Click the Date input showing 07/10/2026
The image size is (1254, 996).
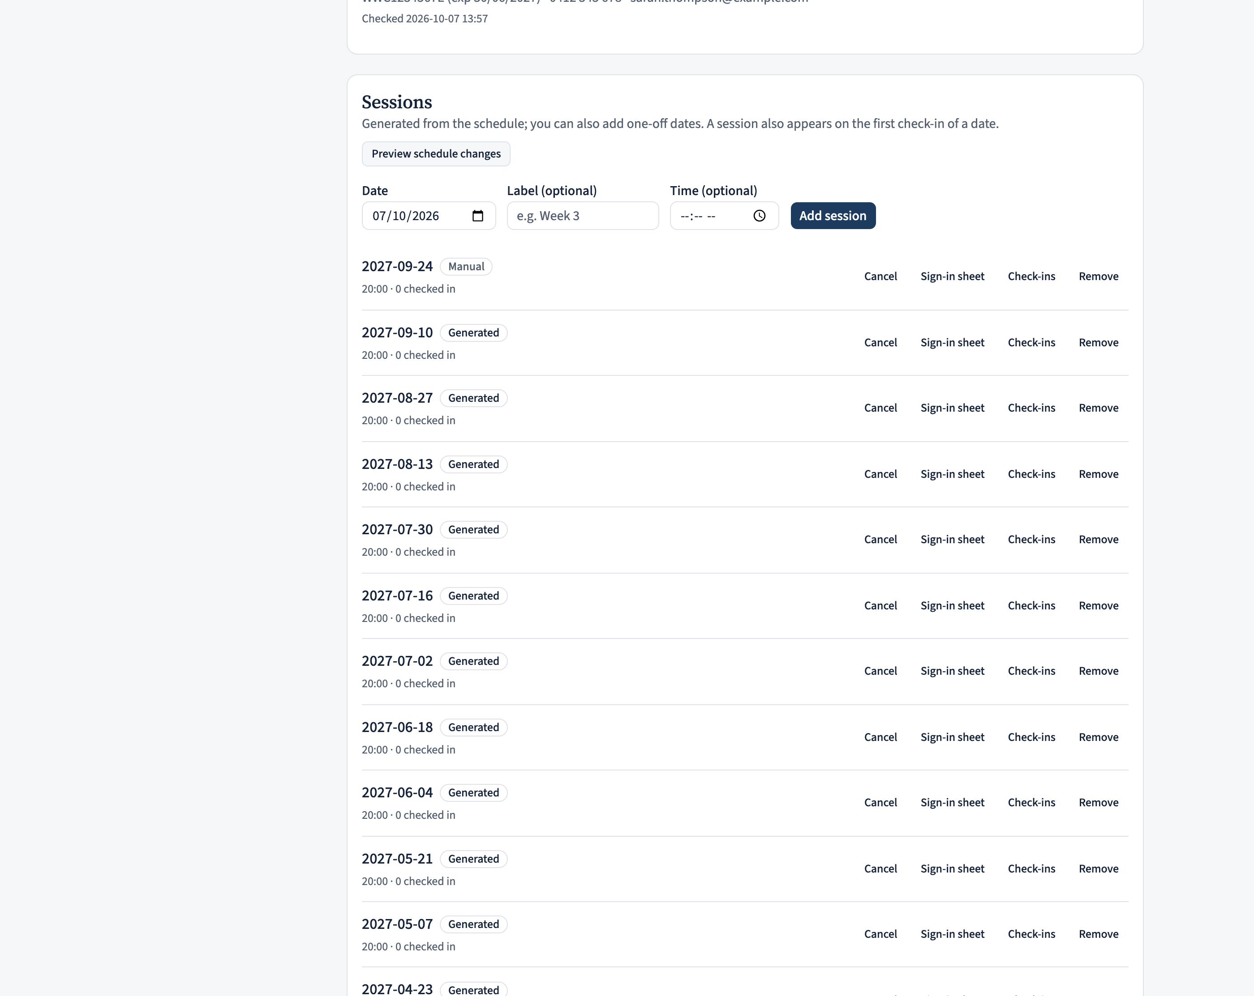[429, 216]
